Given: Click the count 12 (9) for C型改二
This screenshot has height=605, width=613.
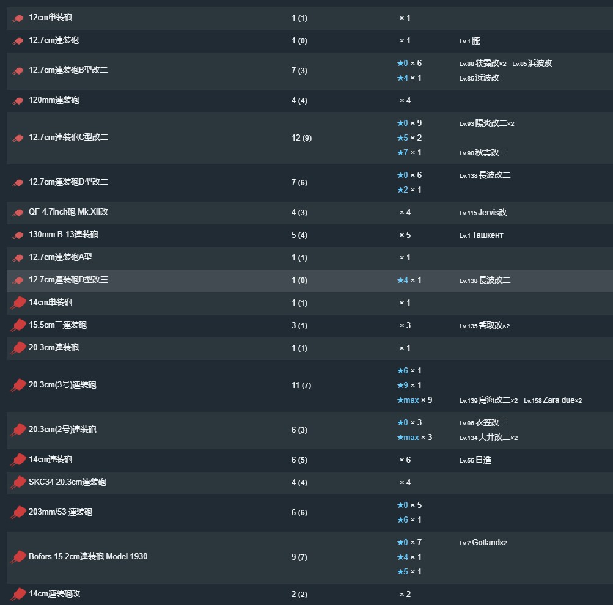Looking at the screenshot, I should click(301, 137).
